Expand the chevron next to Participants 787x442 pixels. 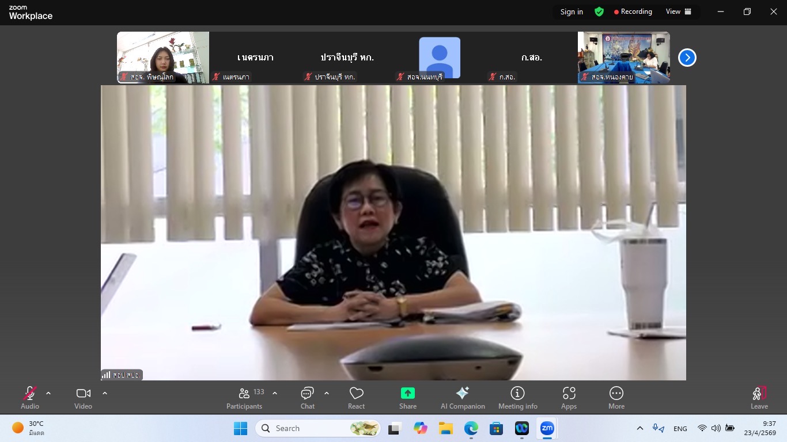tap(275, 393)
